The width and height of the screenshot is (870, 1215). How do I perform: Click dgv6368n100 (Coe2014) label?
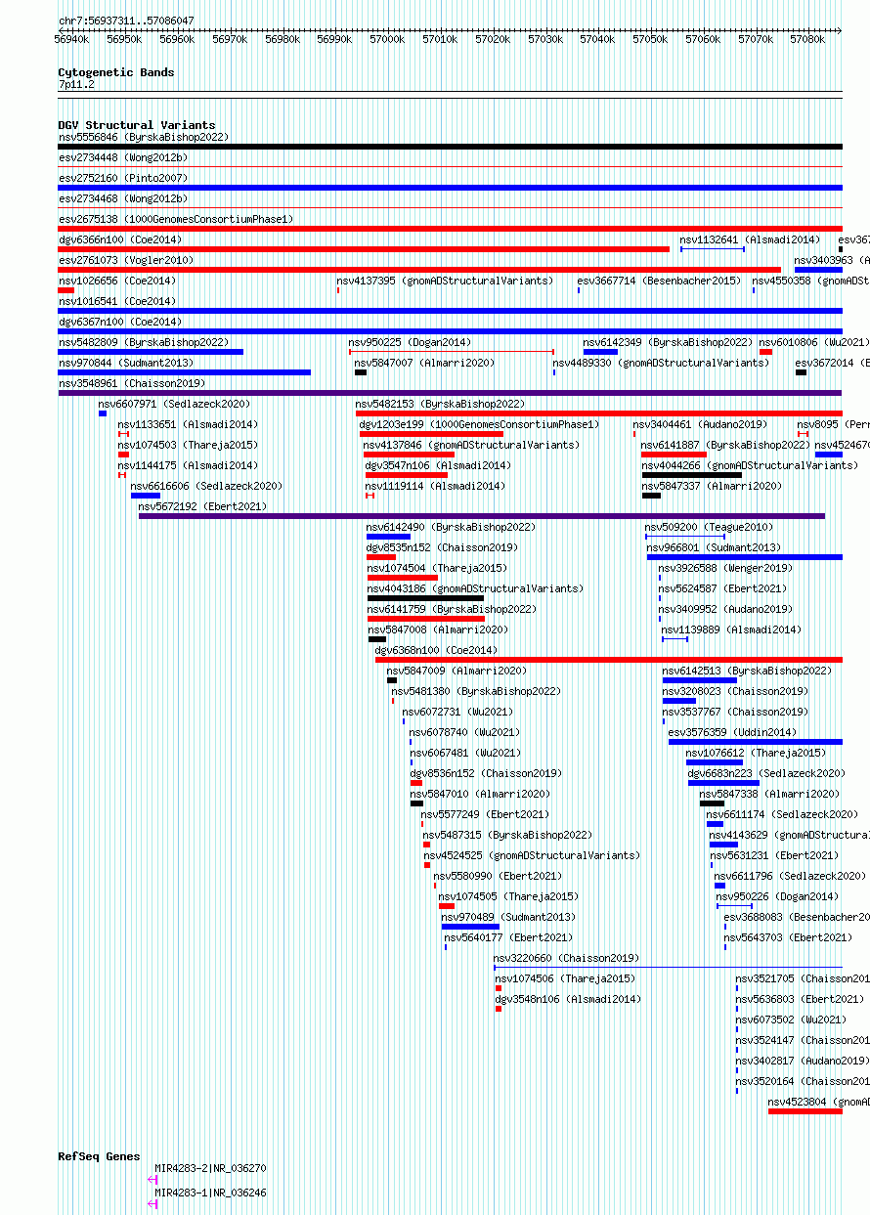436,650
